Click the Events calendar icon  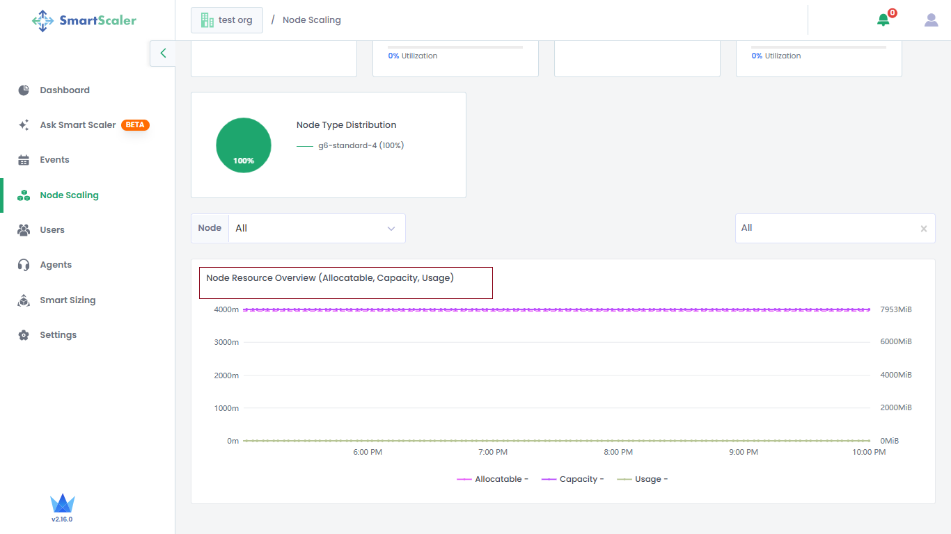24,160
